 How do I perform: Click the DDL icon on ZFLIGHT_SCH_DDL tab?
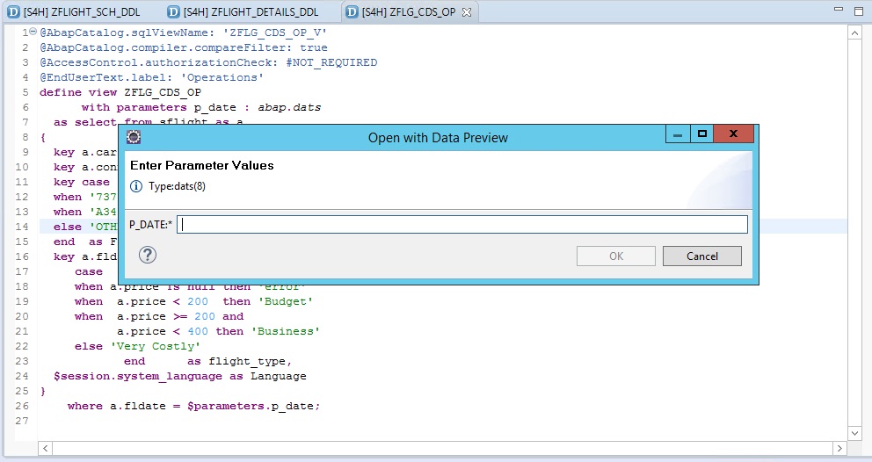click(x=13, y=11)
